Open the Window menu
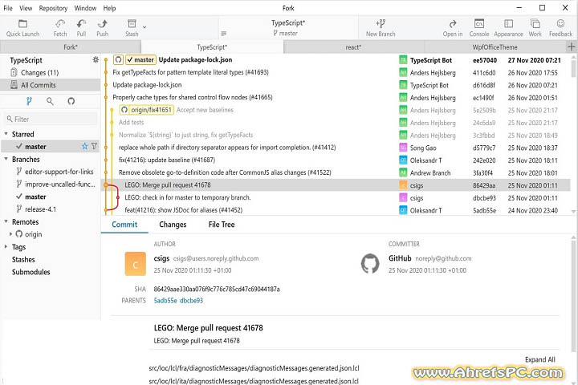This screenshot has height=385, width=578. point(85,8)
